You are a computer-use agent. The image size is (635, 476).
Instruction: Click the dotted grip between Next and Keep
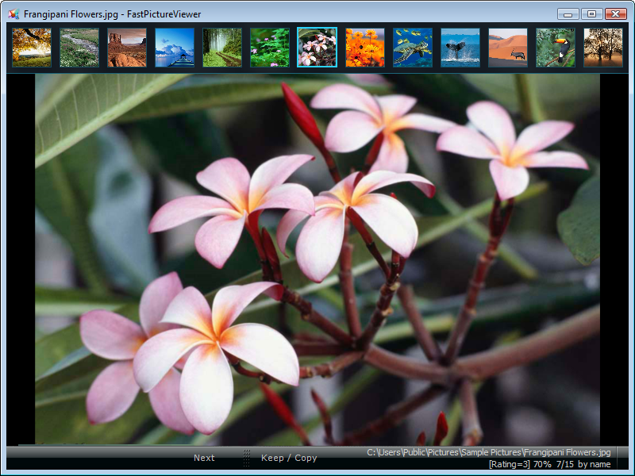click(246, 459)
